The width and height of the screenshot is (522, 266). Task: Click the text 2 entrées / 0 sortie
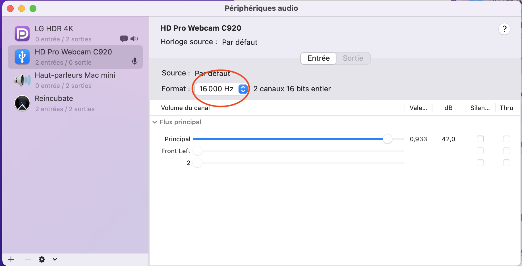(63, 62)
